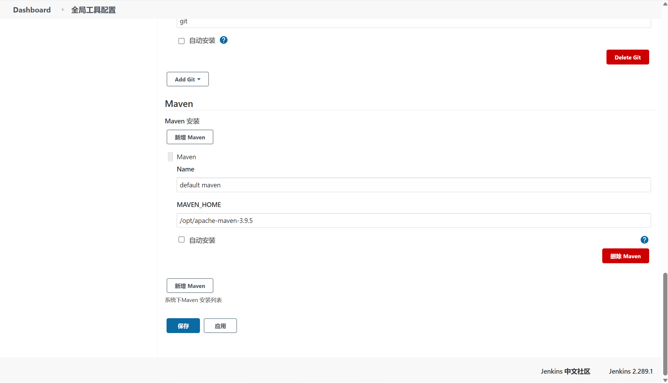Focus the MAVEN_HOME path field
Screen dimensions: 668x384
pos(413,221)
